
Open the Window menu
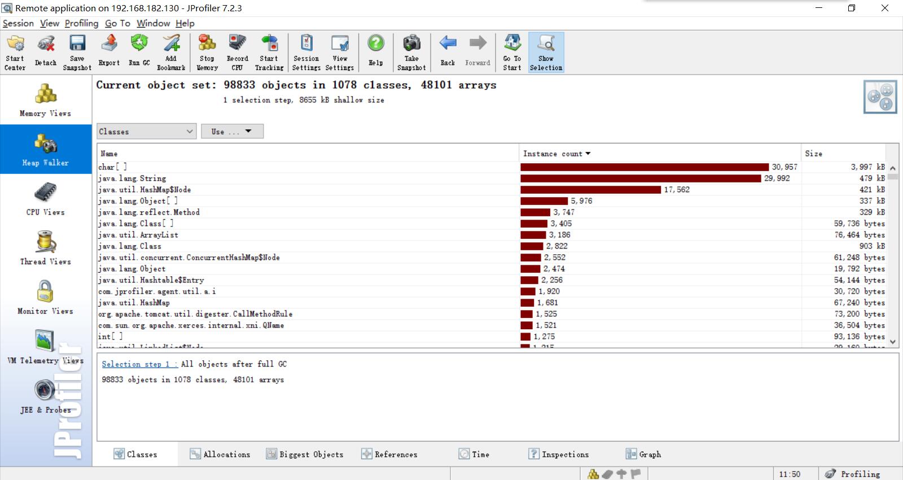tap(153, 23)
